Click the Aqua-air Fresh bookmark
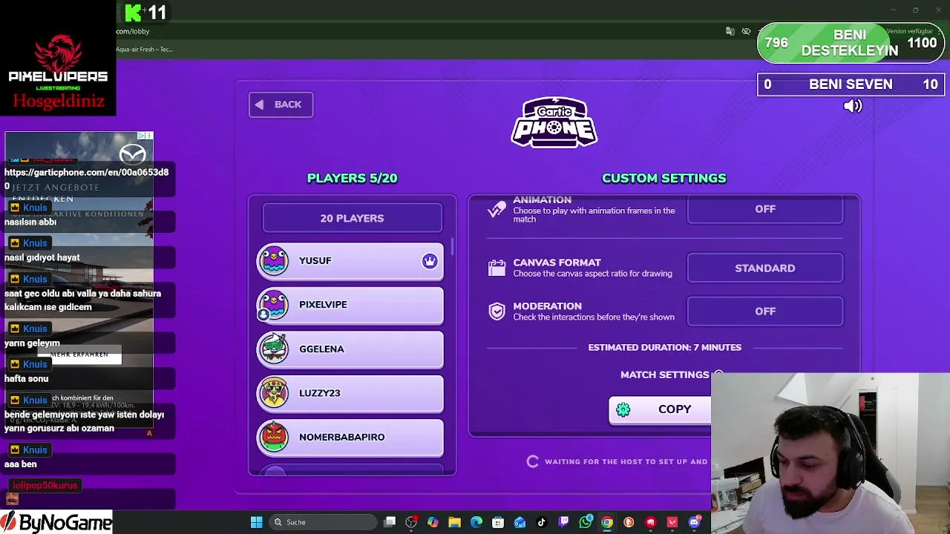Image resolution: width=950 pixels, height=534 pixels. point(144,49)
